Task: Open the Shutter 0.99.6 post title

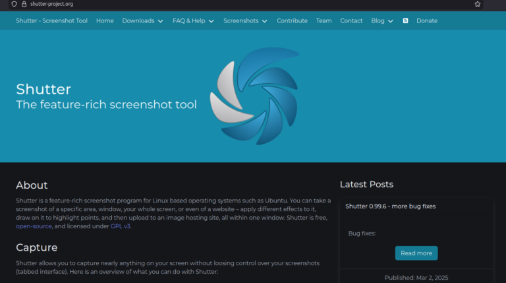Action: pos(390,206)
